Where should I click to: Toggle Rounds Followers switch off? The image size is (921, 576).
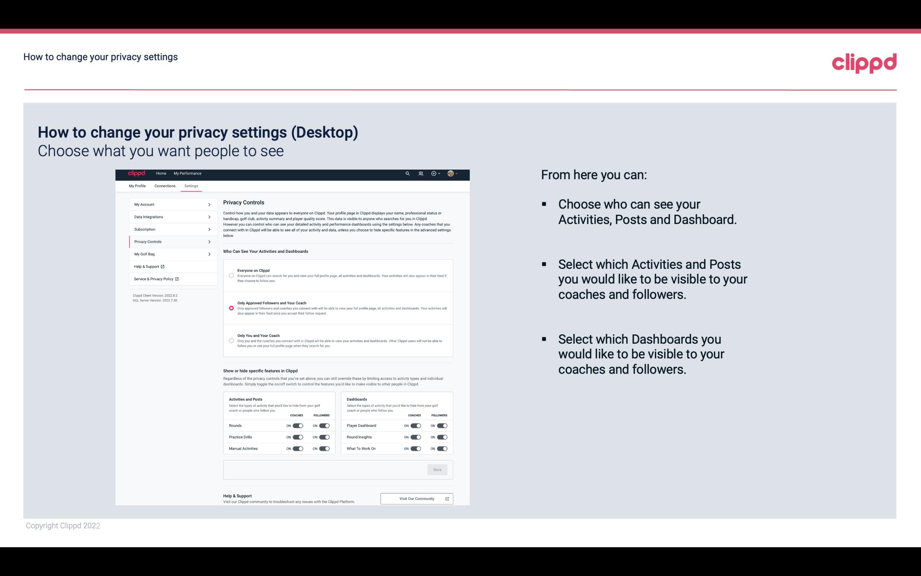[324, 425]
